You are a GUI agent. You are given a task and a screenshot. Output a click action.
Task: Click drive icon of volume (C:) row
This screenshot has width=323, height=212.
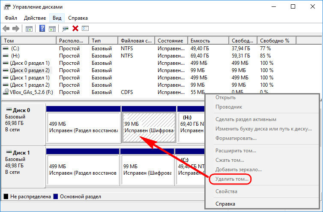coord(6,48)
